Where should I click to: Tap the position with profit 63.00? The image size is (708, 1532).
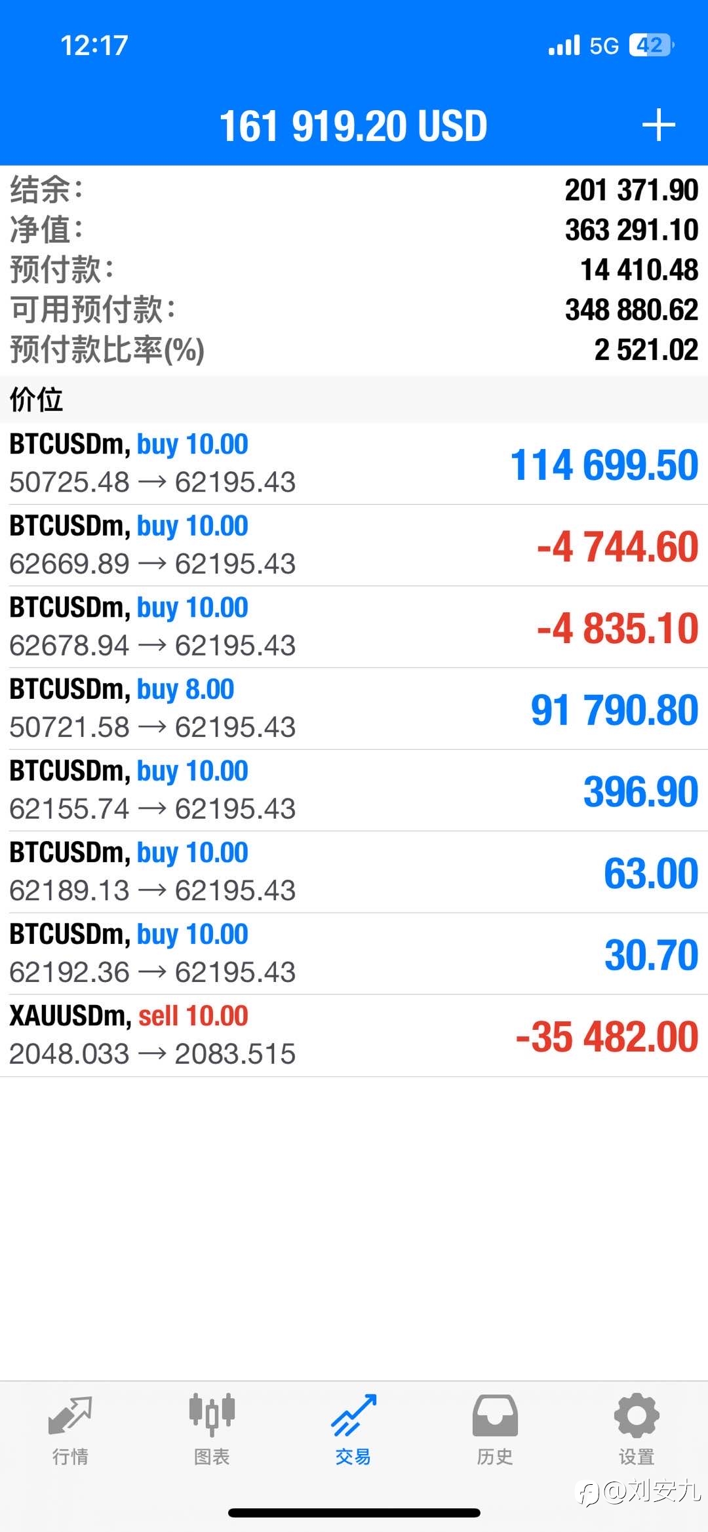click(354, 872)
